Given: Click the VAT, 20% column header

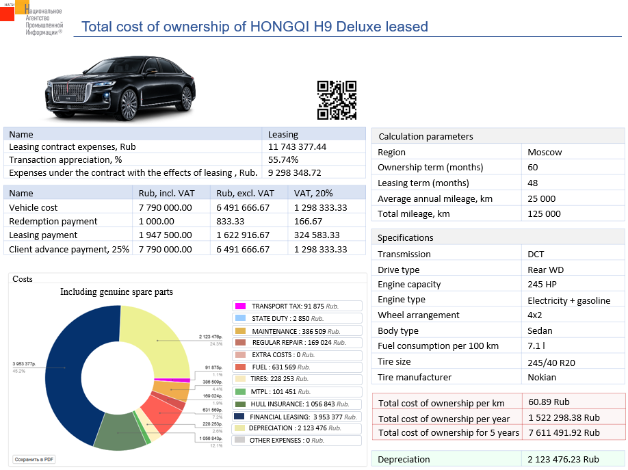Looking at the screenshot, I should (x=313, y=193).
